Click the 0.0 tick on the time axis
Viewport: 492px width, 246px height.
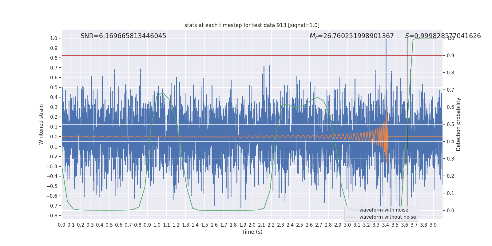61,225
